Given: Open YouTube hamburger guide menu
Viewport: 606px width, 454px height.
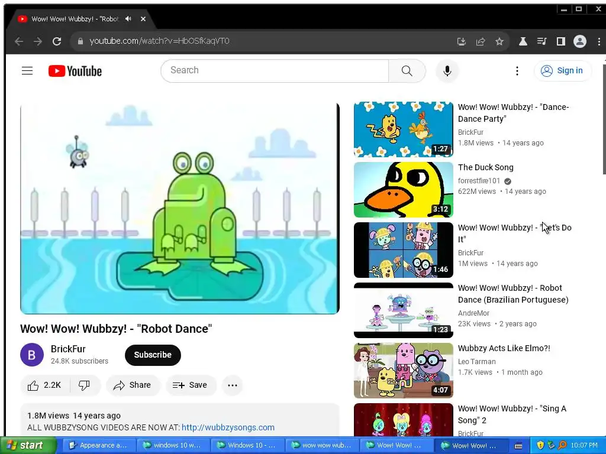Looking at the screenshot, I should (27, 71).
